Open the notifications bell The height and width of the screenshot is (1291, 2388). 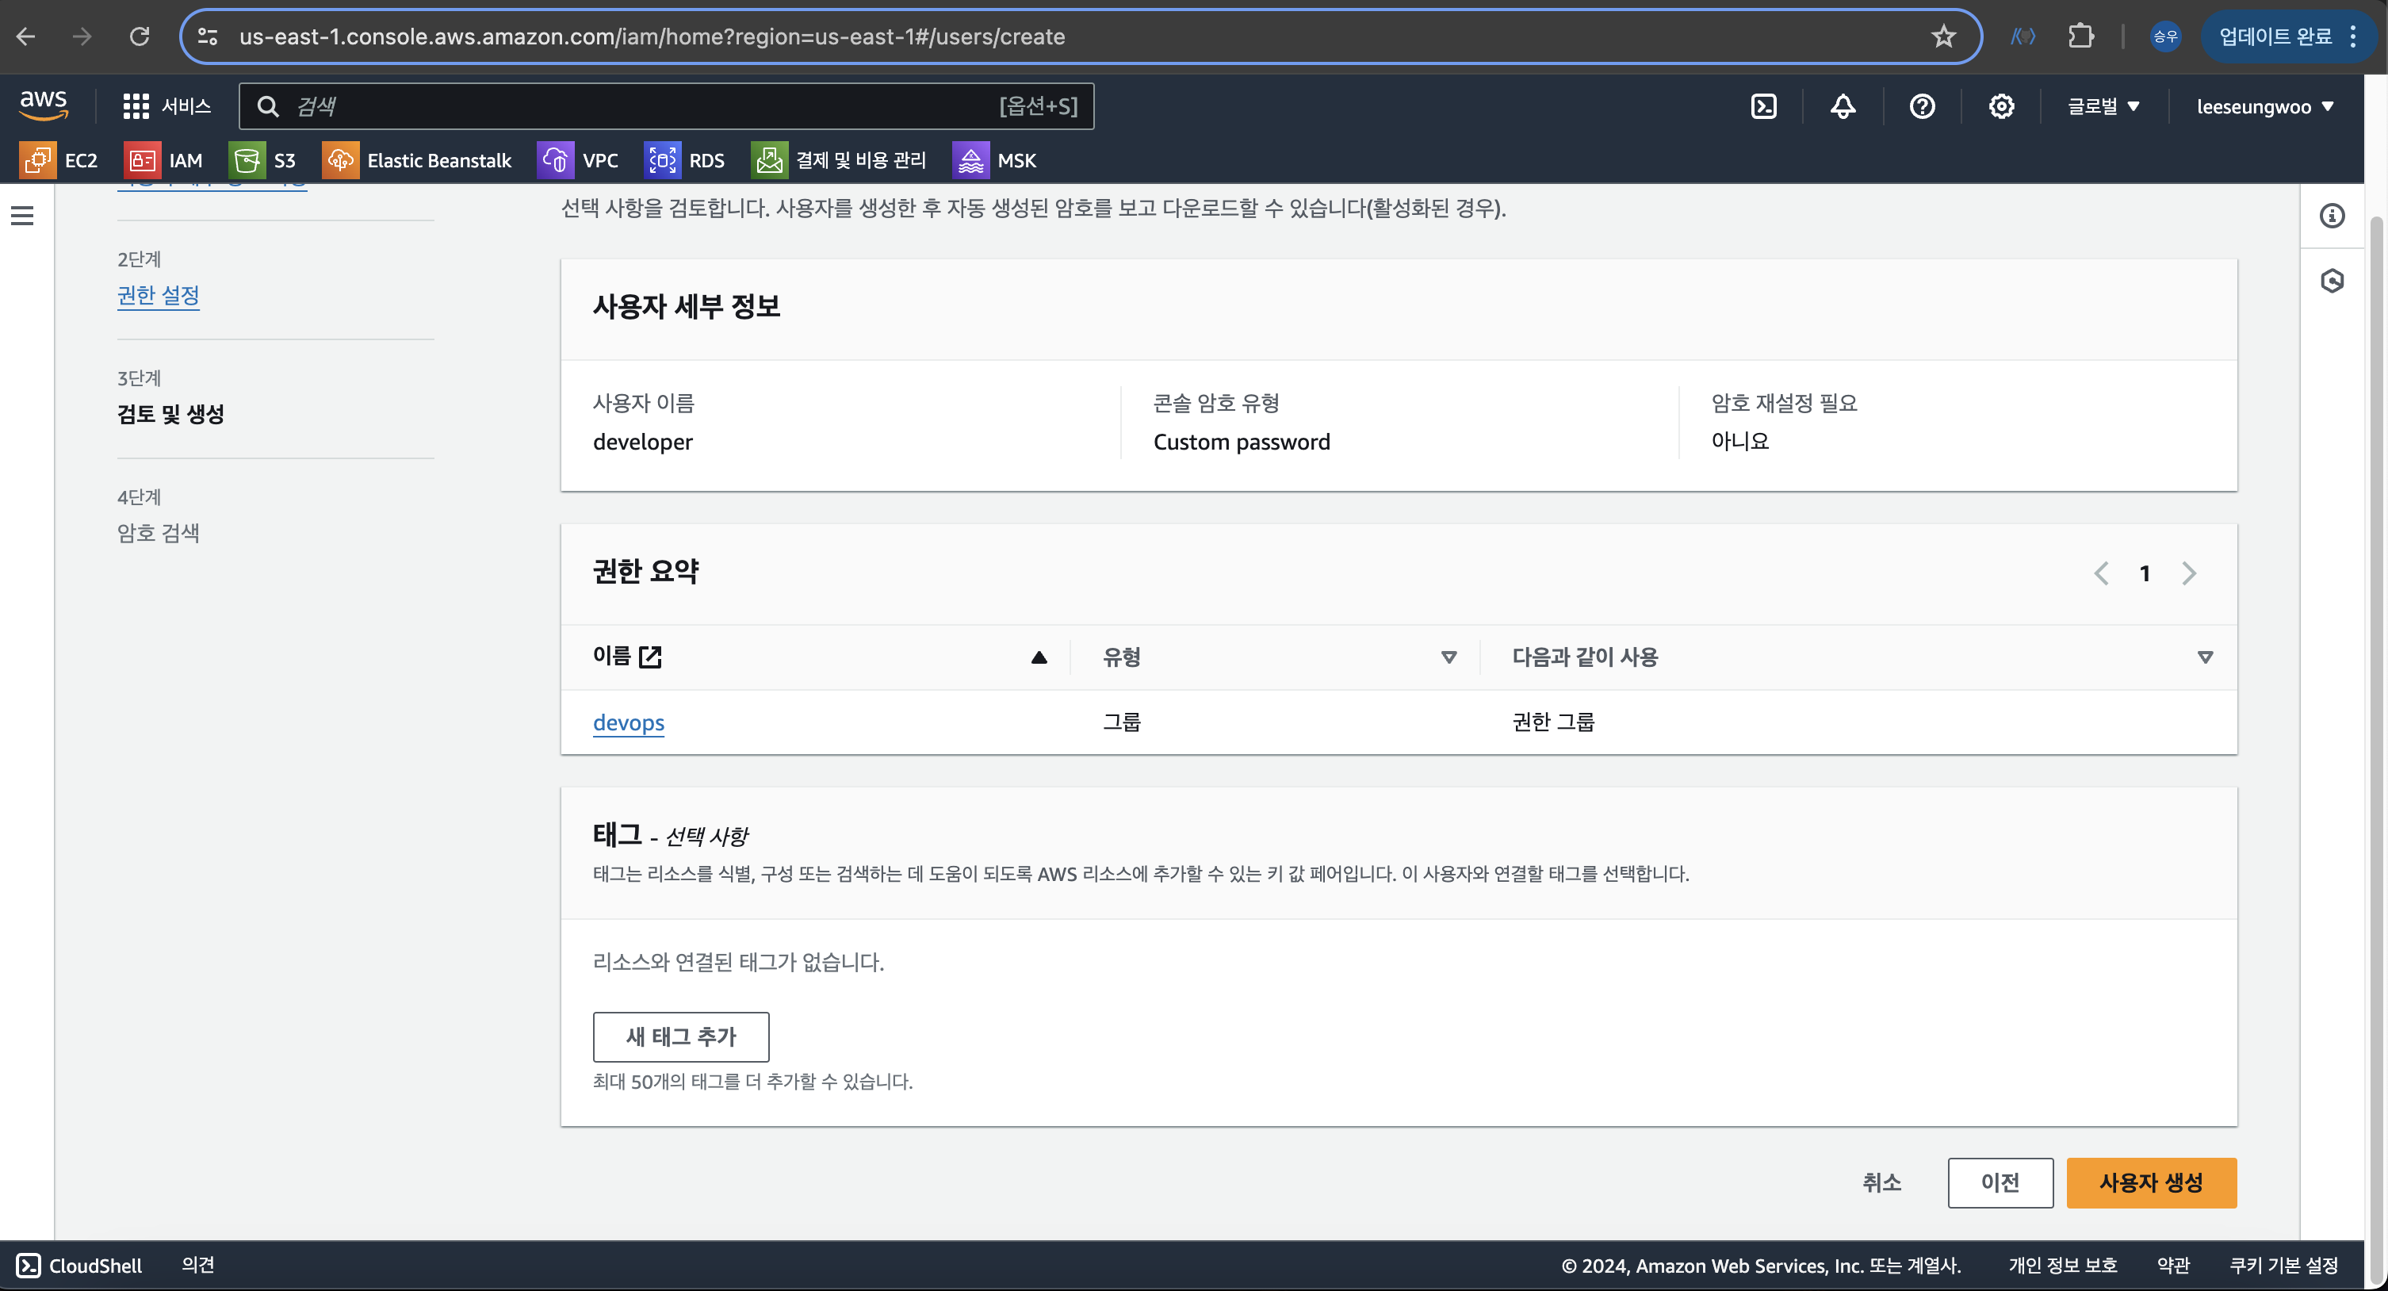tap(1842, 106)
